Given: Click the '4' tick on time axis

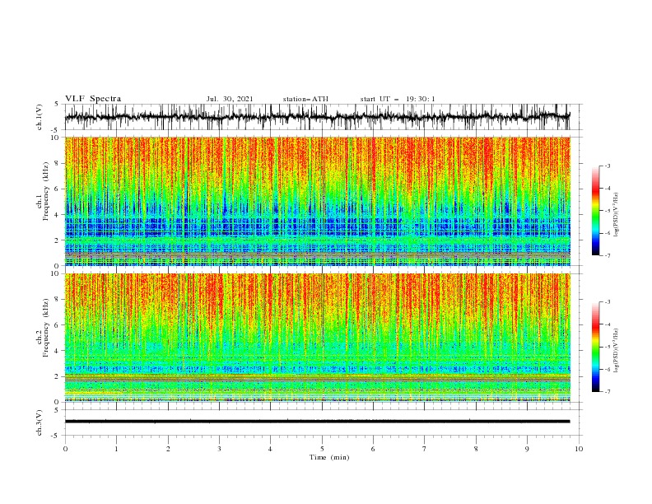Looking at the screenshot, I should (x=270, y=449).
